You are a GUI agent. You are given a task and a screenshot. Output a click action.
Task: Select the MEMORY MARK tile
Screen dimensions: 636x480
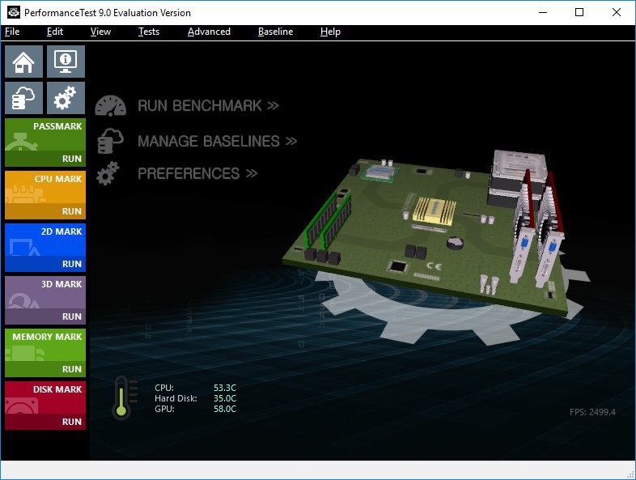[x=45, y=345]
